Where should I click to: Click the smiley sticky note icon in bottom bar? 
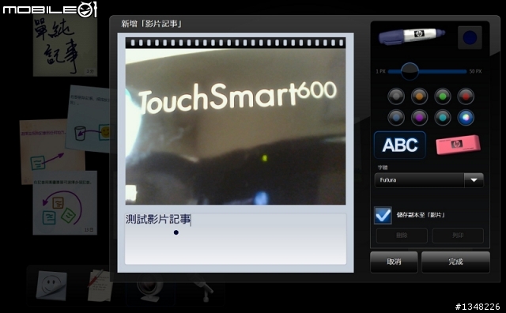click(51, 286)
